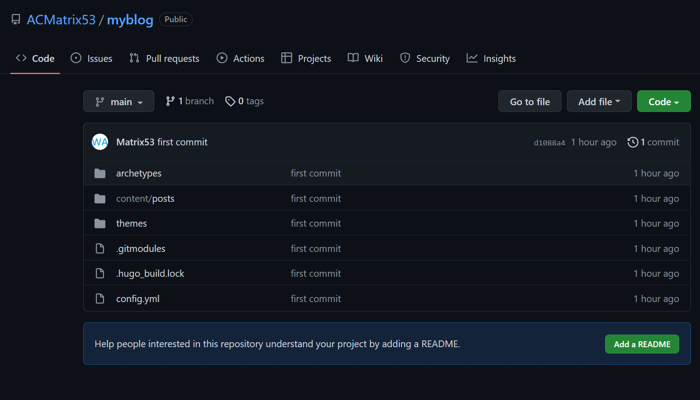
Task: Click the archetypes folder icon
Action: [100, 173]
